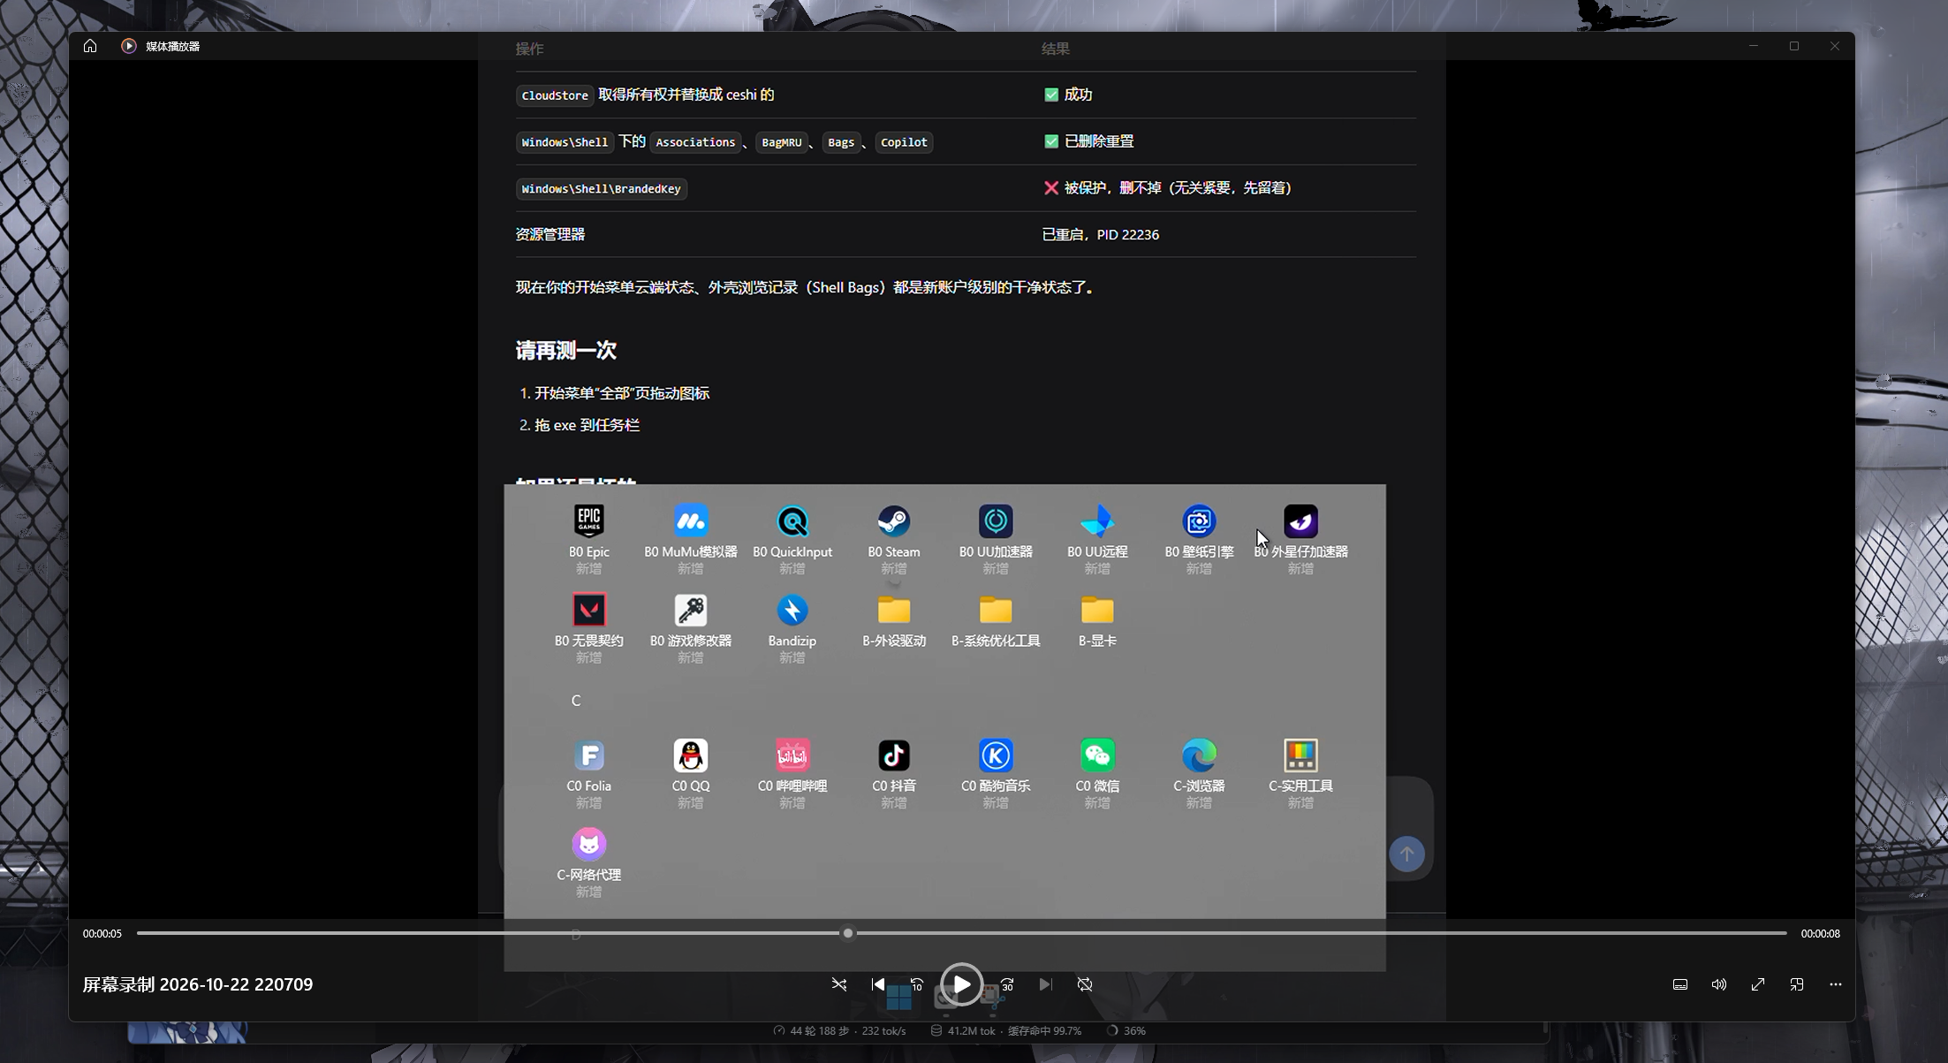Open the B-系统优化工具 folder

click(996, 610)
